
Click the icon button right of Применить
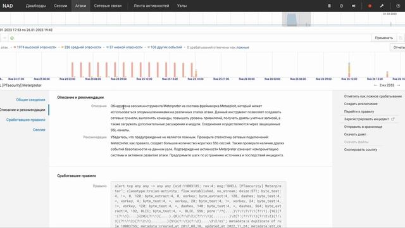(x=401, y=38)
